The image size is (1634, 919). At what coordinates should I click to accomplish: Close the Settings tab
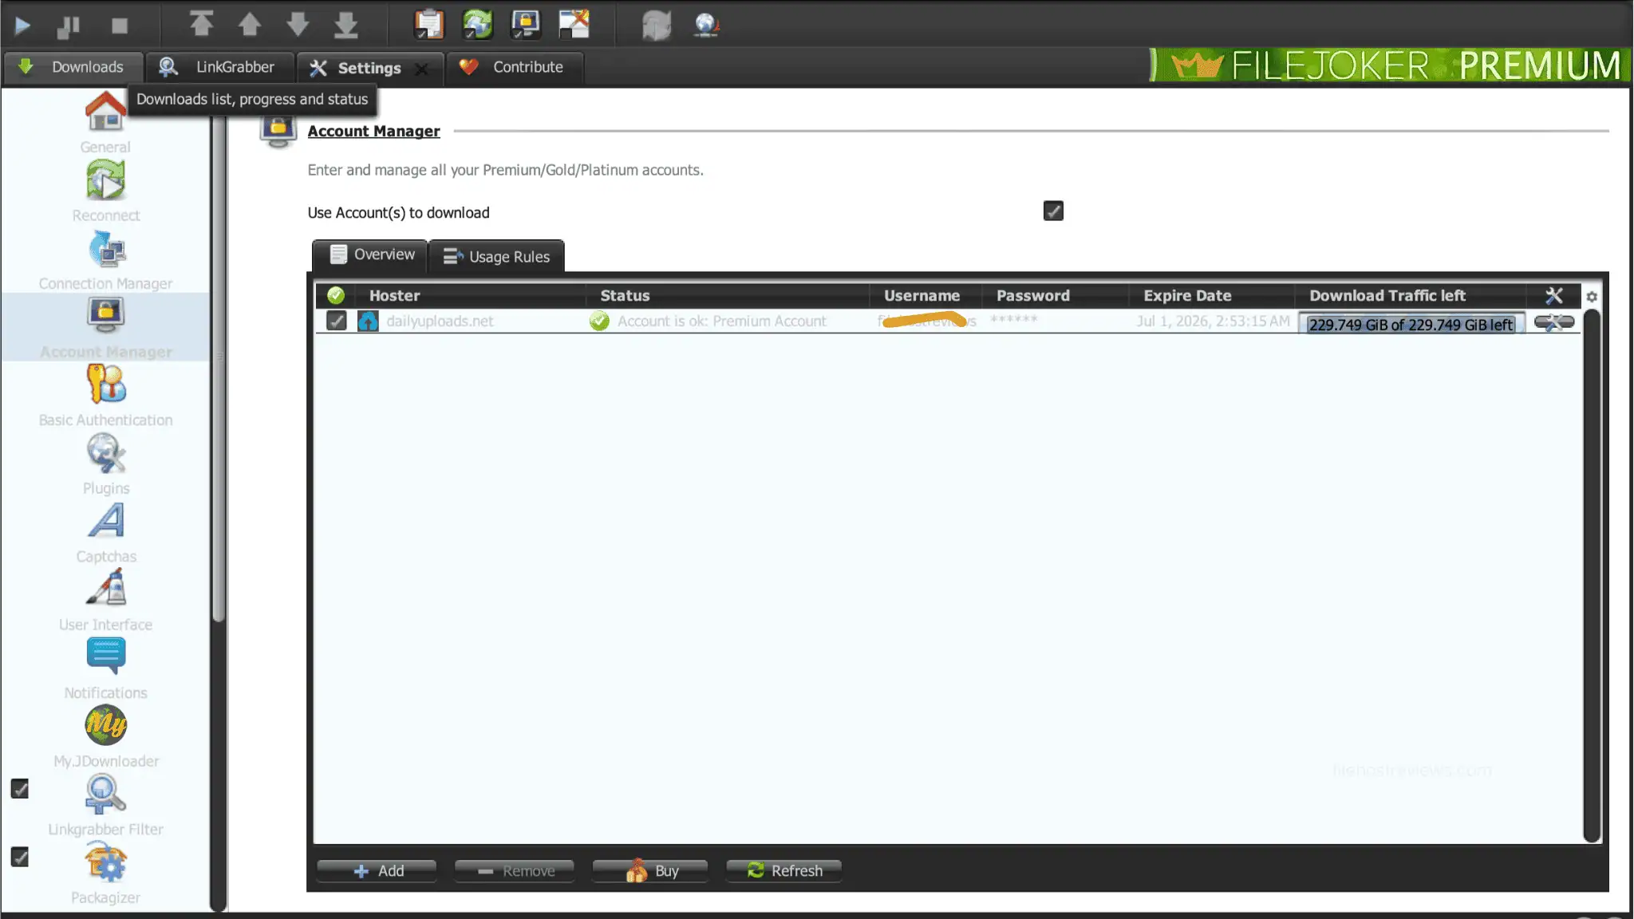pos(421,69)
